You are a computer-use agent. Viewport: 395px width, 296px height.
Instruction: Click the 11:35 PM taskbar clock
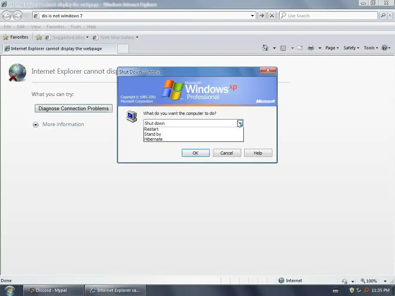click(x=380, y=290)
